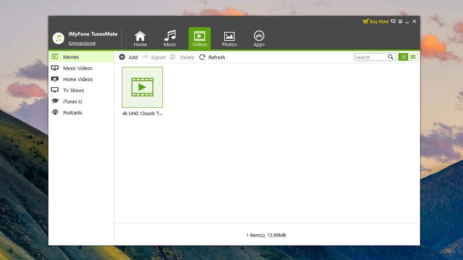Image resolution: width=463 pixels, height=260 pixels.
Task: Click the magnifier search icon
Action: pos(391,57)
